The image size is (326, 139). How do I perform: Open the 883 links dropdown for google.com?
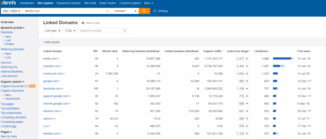coord(244,81)
